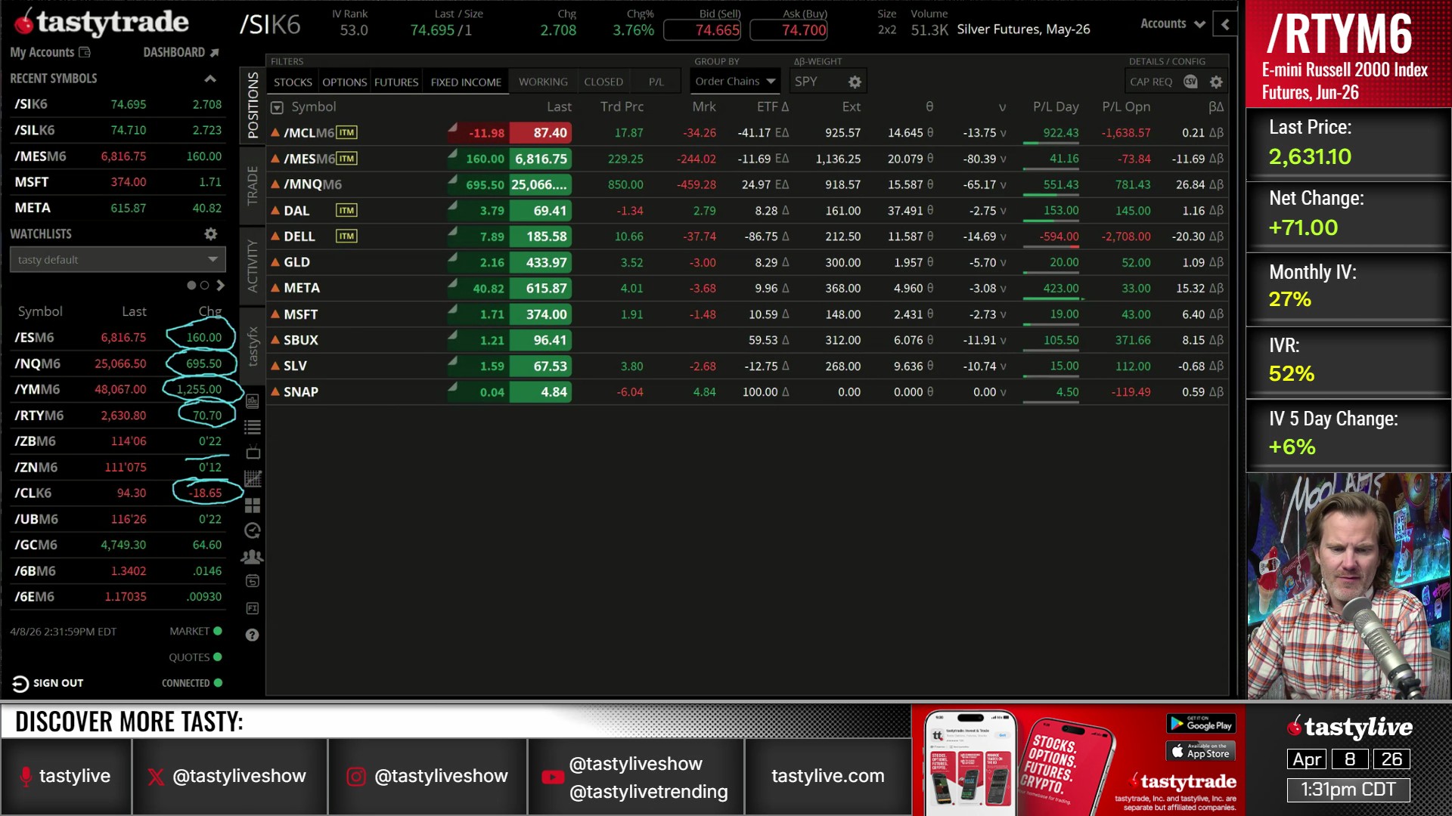Open the list view sidebar icon
Image resolution: width=1452 pixels, height=816 pixels.
point(253,427)
